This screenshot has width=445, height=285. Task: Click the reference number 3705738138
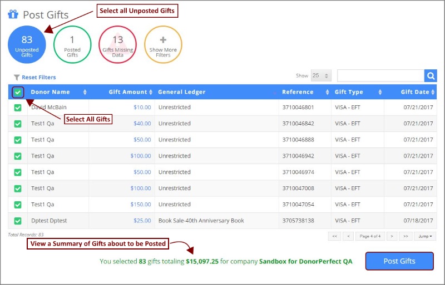tap(298, 221)
